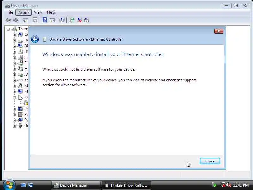This screenshot has width=253, height=190.
Task: Expand the USB controllers tree node
Action: 14,126
